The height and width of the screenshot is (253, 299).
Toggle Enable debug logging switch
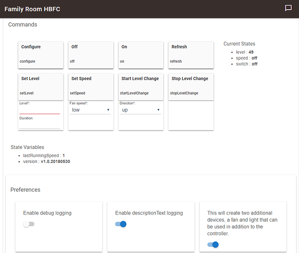[29, 224]
